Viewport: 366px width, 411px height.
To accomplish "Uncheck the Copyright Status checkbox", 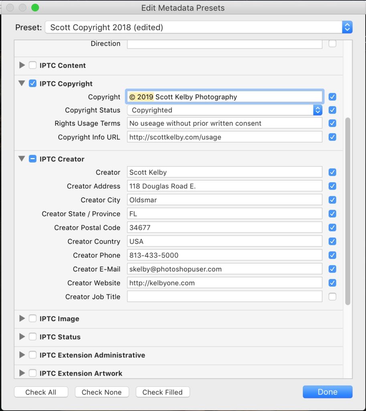I will tap(332, 110).
